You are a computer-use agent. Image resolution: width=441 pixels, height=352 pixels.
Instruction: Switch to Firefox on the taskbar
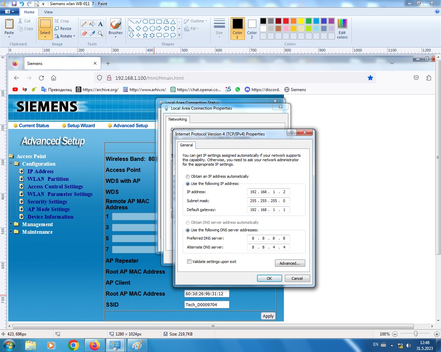(x=94, y=345)
